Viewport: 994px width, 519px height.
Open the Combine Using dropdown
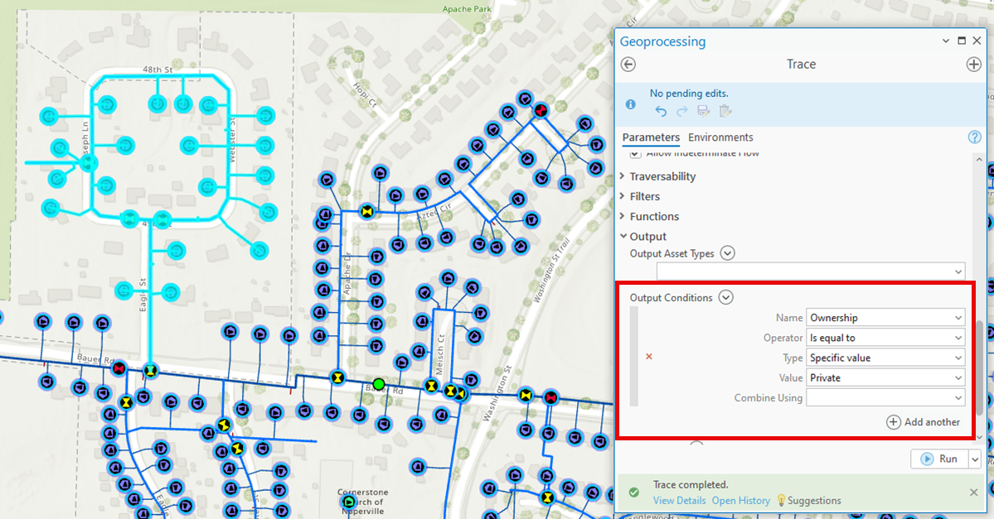tap(885, 397)
